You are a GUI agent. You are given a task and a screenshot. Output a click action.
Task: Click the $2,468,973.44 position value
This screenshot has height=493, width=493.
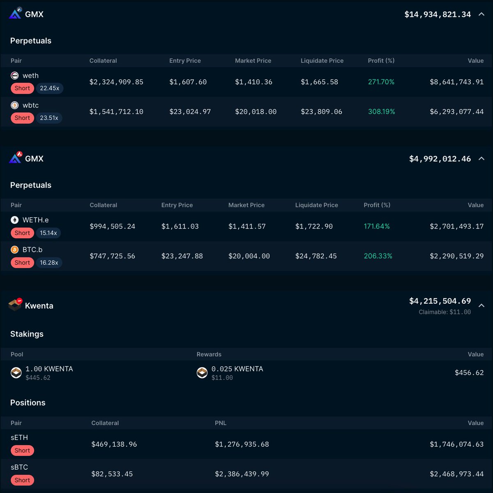click(457, 474)
